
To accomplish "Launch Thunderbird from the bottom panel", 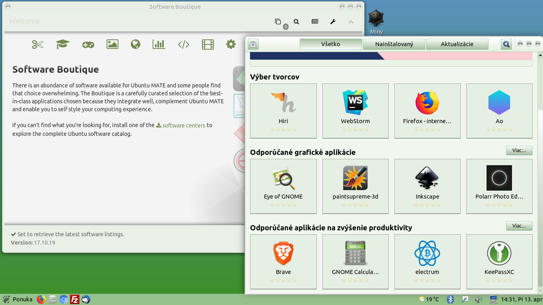I will click(86, 299).
